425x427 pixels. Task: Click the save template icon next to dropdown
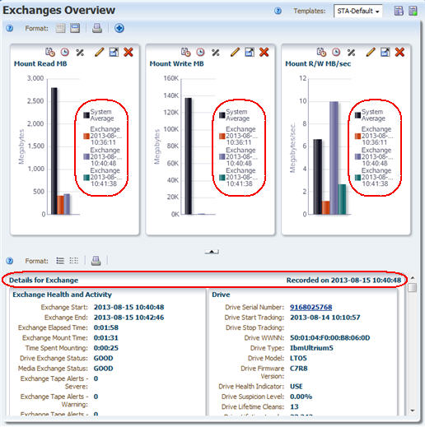click(x=399, y=11)
